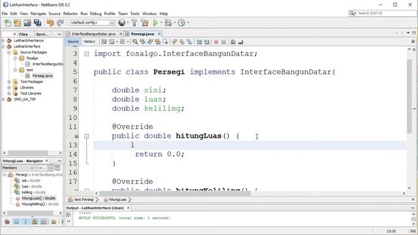This screenshot has width=418, height=235.
Task: Switch to the Files tab
Action: point(24,34)
